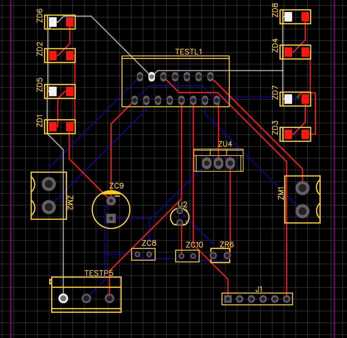
Task: Pick the highlighted white pad on TESTP5
Action: pyautogui.click(x=63, y=298)
